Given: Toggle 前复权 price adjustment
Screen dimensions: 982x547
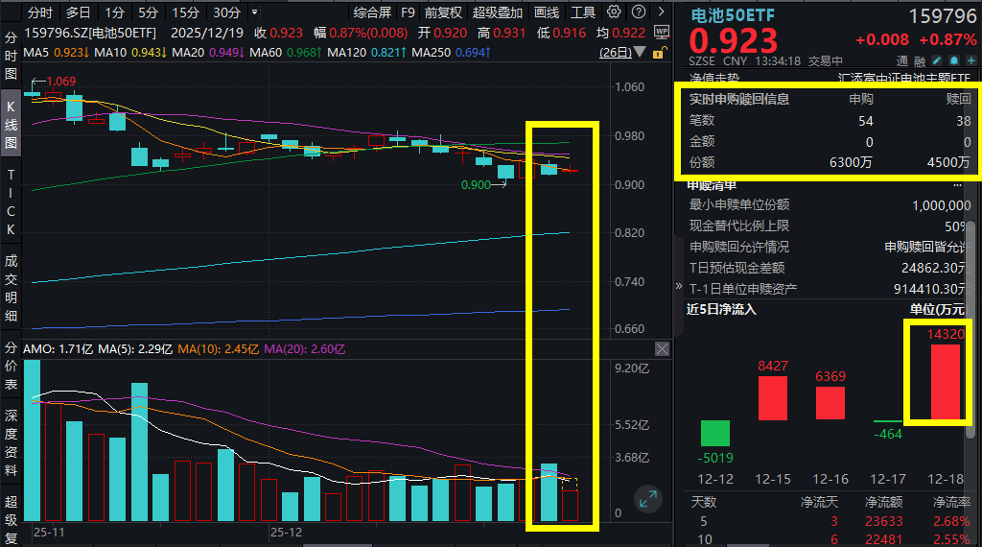Looking at the screenshot, I should click(x=443, y=12).
